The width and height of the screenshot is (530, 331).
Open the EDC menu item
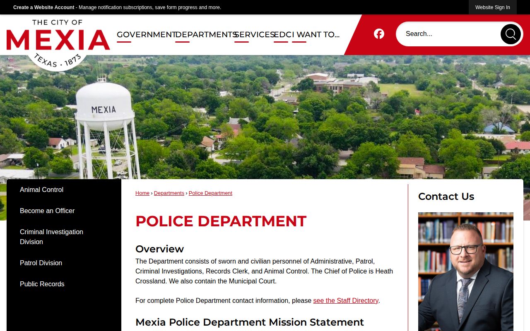click(282, 35)
